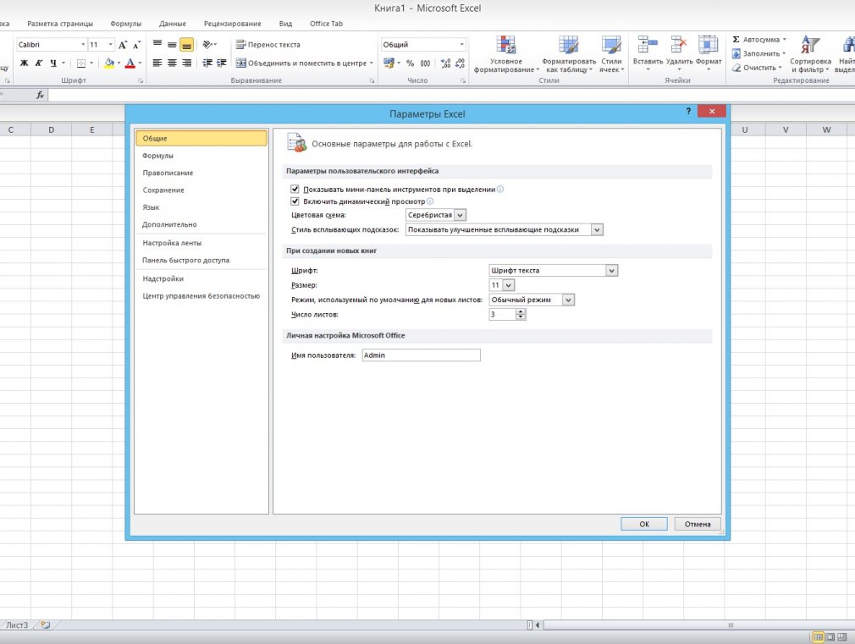Select Центр управления безопасностью category
This screenshot has height=644, width=855.
(x=201, y=295)
